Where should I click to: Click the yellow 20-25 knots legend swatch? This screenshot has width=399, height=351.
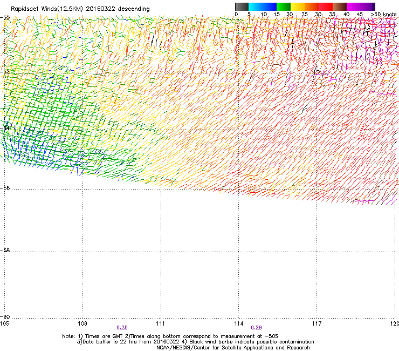298,6
